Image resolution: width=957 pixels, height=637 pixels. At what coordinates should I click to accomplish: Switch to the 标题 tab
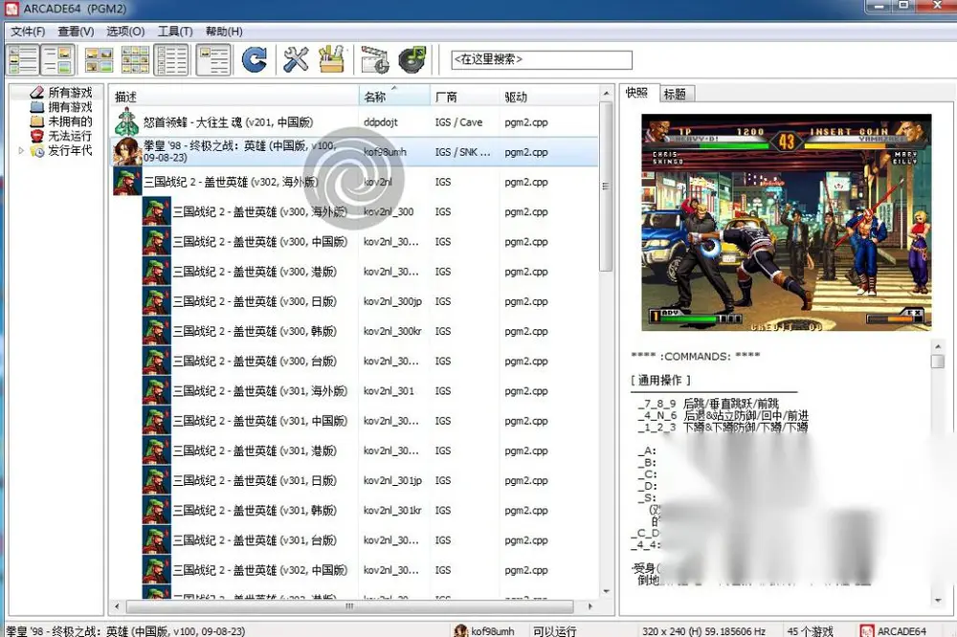coord(675,94)
